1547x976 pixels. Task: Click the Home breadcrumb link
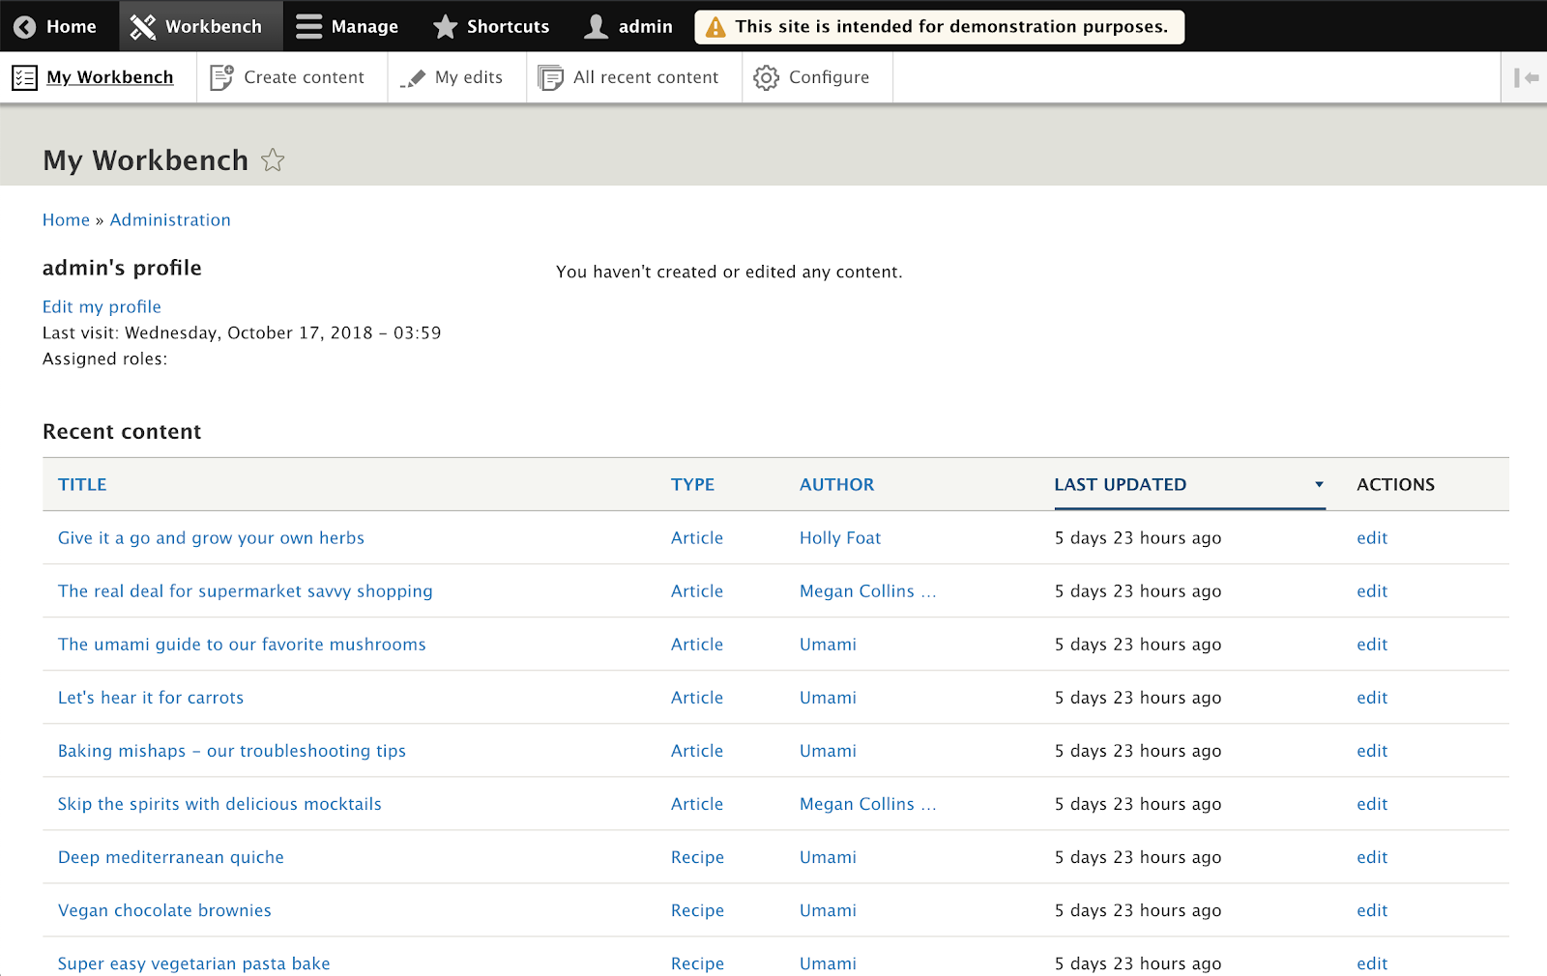(x=66, y=220)
